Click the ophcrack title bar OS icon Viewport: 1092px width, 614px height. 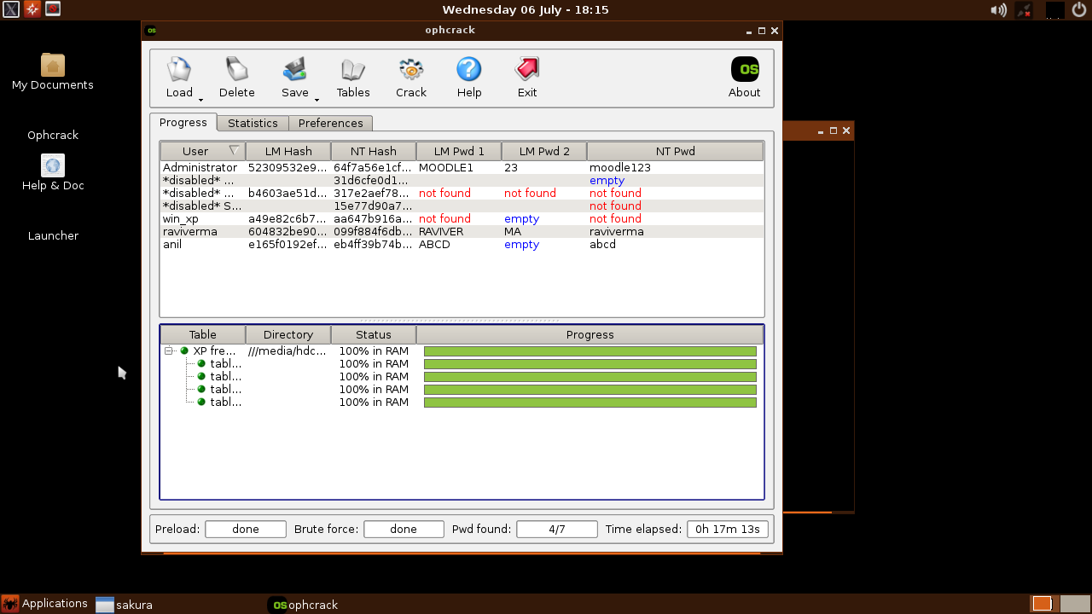(x=152, y=31)
